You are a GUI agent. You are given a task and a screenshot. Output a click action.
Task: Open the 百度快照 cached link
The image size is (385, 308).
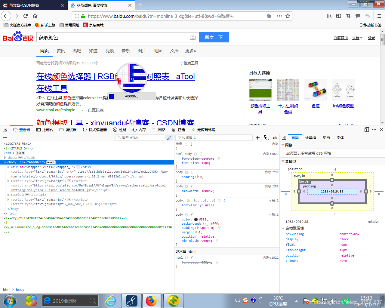coord(96,110)
